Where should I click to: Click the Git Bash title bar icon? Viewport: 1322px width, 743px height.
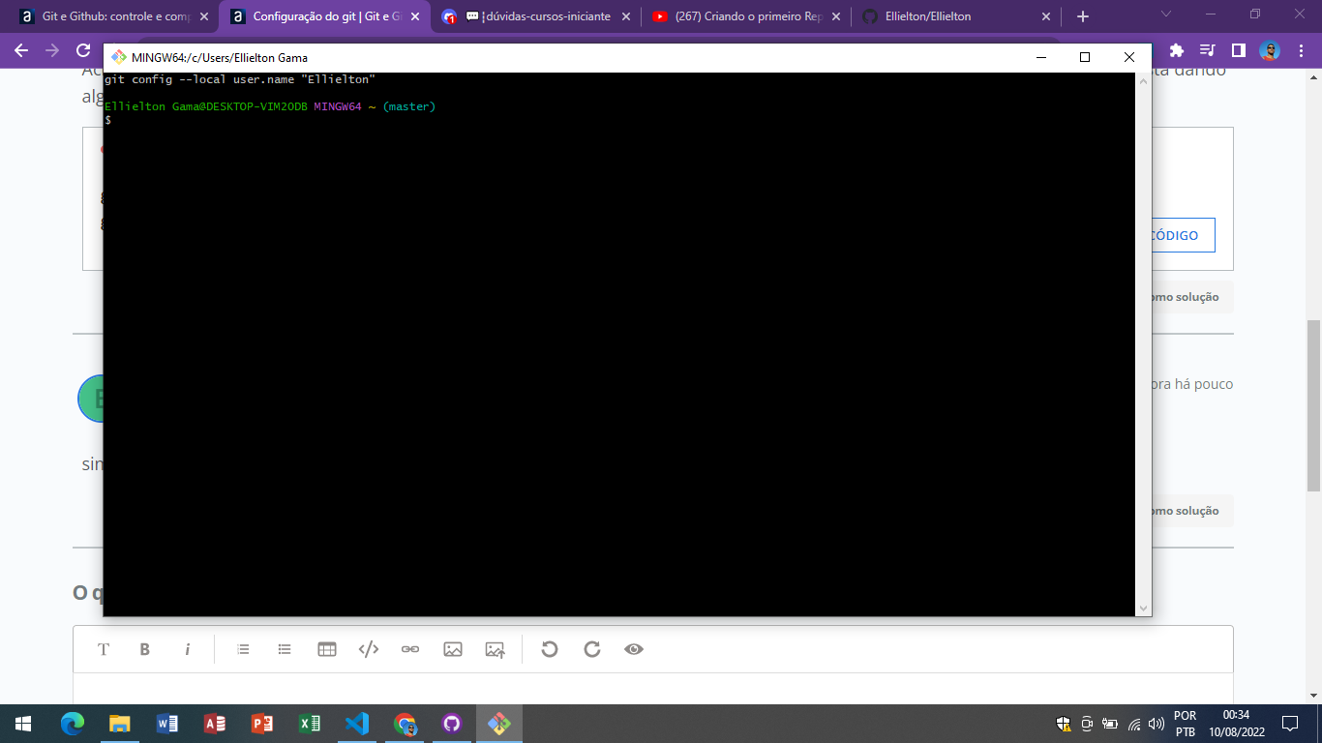pos(119,57)
